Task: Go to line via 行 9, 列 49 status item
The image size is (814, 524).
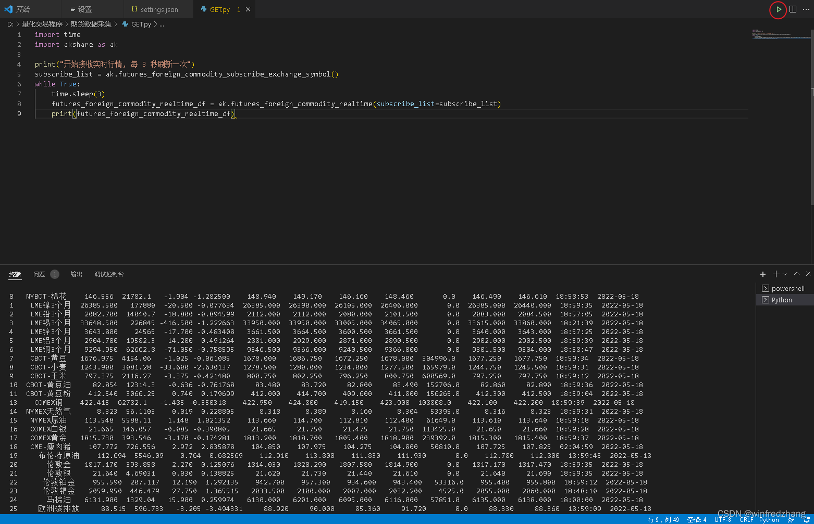Action: coord(663,519)
